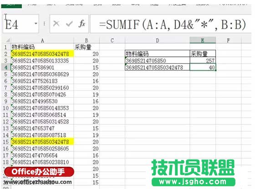
Task: Click the Enter checkmark formula bar icon
Action: (x=69, y=24)
